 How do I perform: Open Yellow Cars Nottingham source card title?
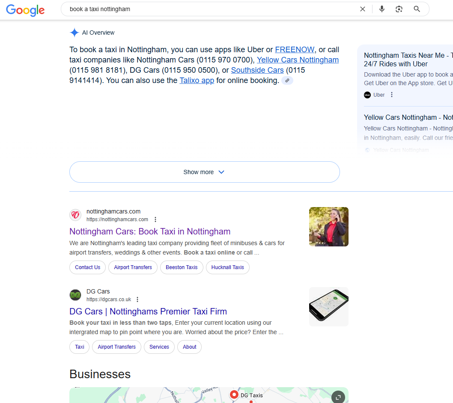(x=408, y=118)
